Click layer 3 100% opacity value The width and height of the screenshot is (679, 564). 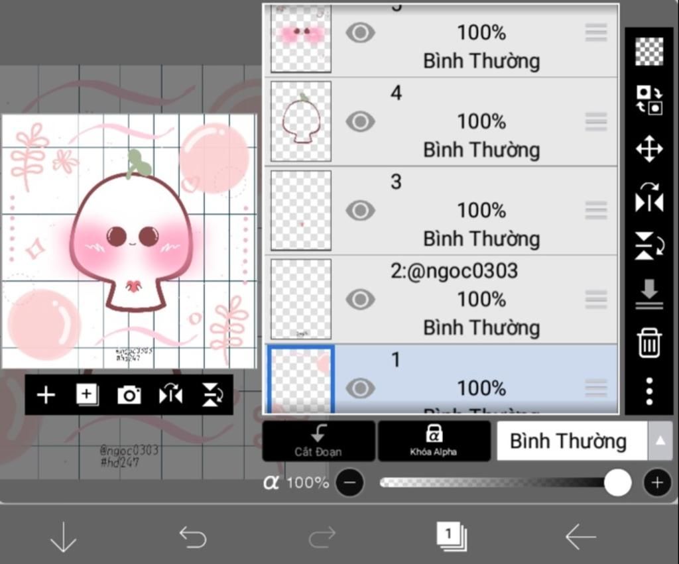coord(481,211)
